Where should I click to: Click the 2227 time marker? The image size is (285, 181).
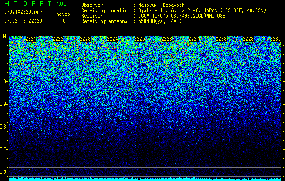coord(194,39)
